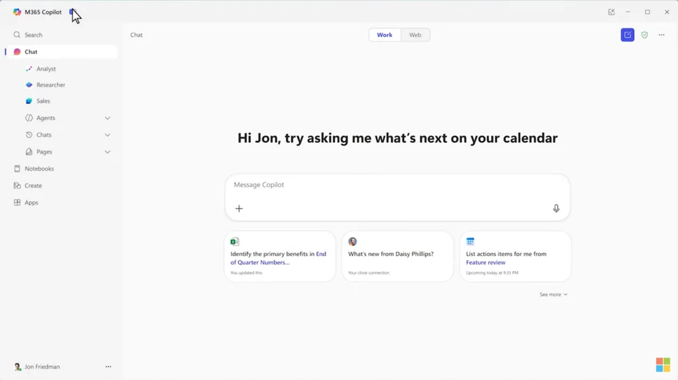Open the Analyst agent
Screen dimensions: 678x380
click(46, 69)
